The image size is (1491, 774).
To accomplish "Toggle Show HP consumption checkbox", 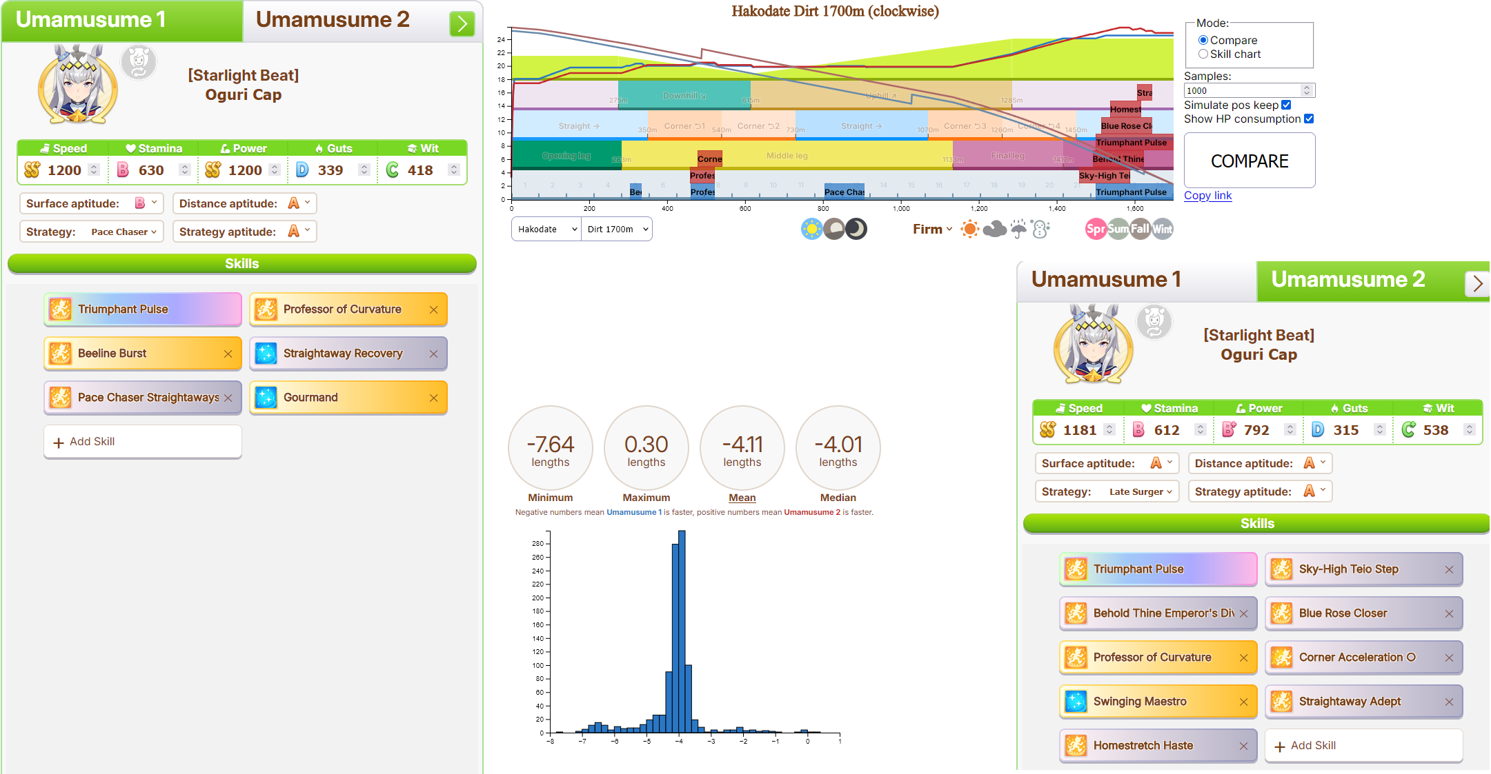I will 1309,119.
